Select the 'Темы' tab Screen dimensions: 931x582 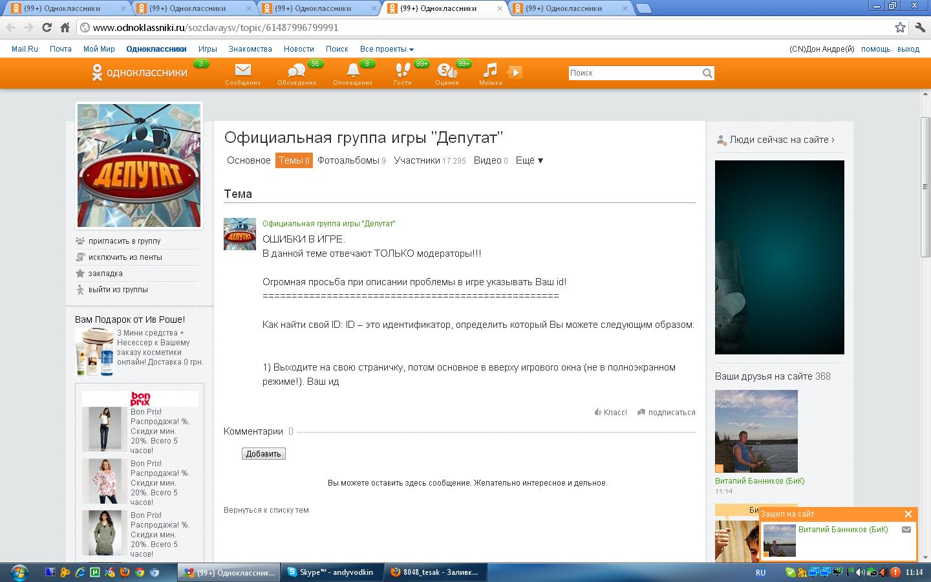click(x=294, y=160)
